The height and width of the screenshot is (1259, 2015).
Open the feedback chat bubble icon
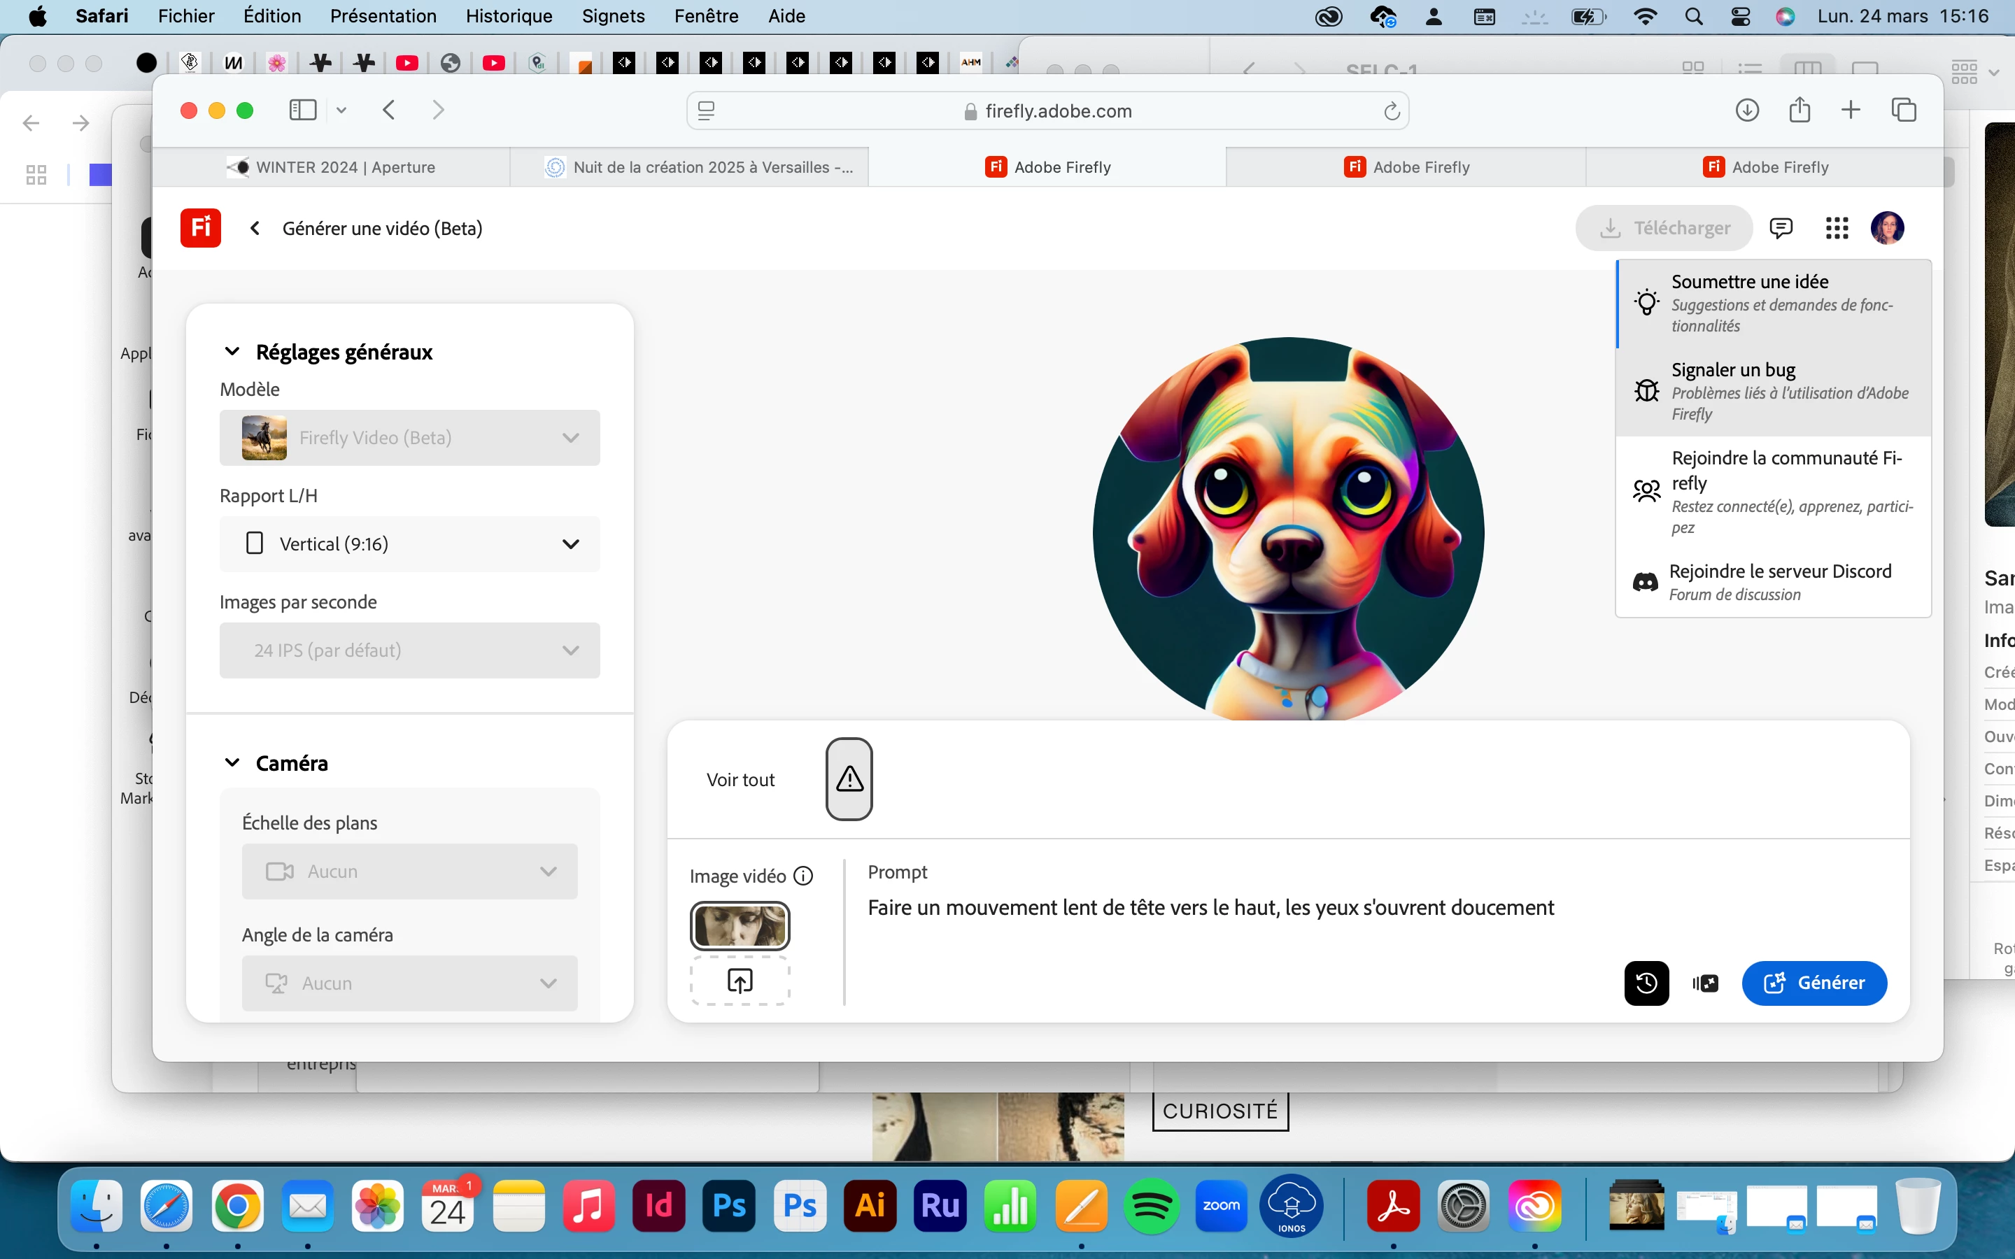pyautogui.click(x=1780, y=227)
